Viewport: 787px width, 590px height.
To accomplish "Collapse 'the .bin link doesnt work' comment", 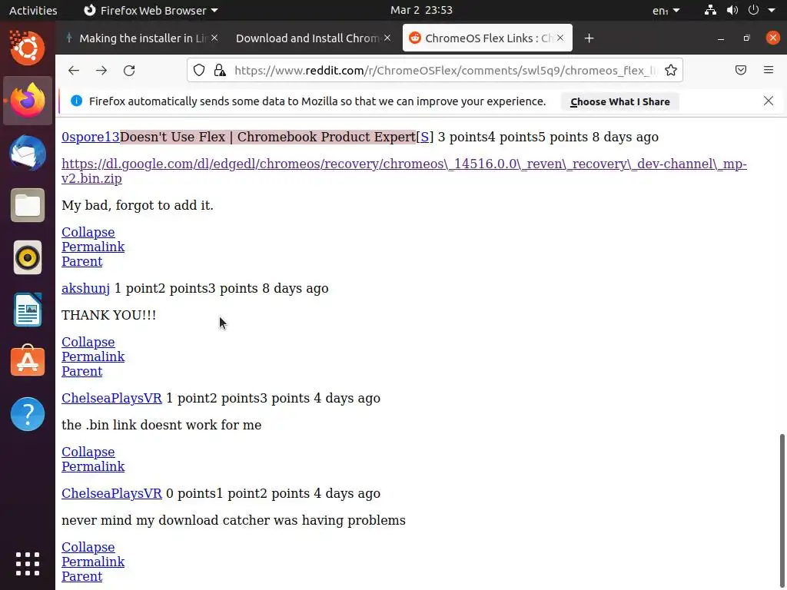I will [88, 452].
